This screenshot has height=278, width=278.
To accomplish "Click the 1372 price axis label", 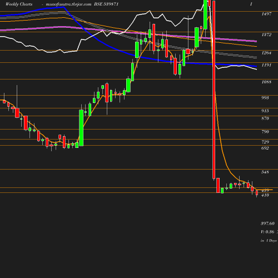I will click(x=266, y=34).
